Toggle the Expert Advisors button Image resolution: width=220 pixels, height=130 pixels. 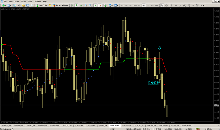tap(60, 5)
